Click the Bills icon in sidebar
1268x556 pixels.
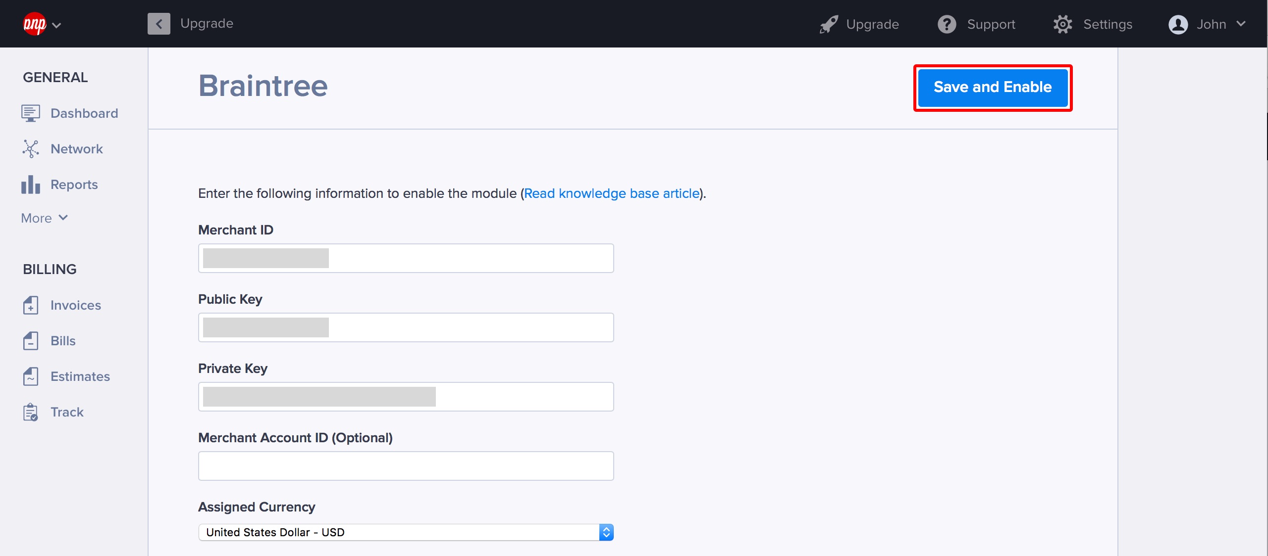29,340
